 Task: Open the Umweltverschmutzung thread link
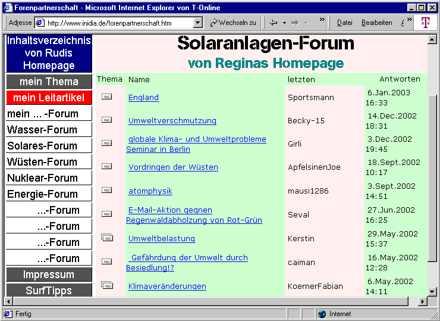(x=172, y=120)
